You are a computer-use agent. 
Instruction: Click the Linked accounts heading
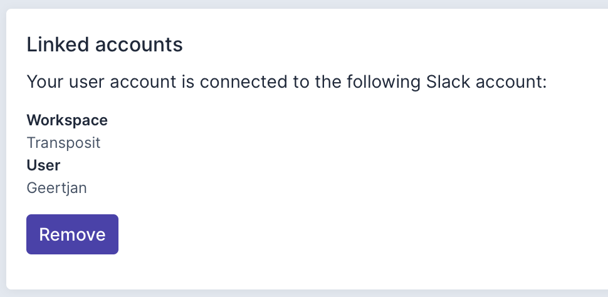tap(105, 45)
